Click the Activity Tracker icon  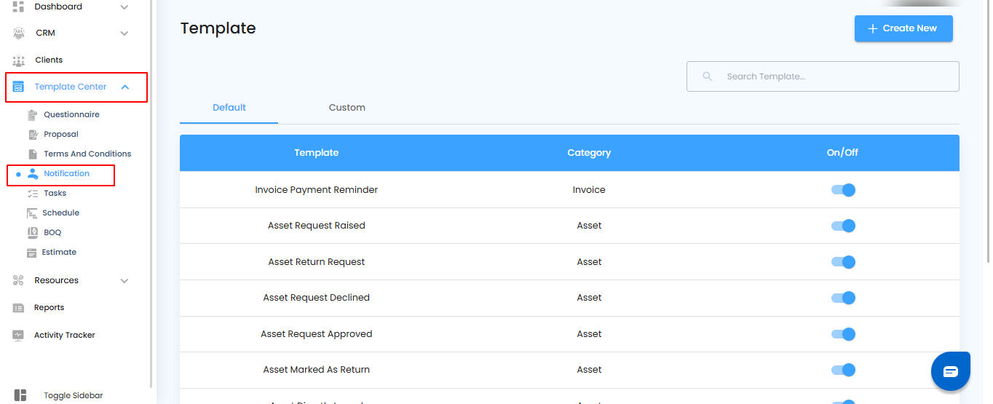(x=19, y=336)
